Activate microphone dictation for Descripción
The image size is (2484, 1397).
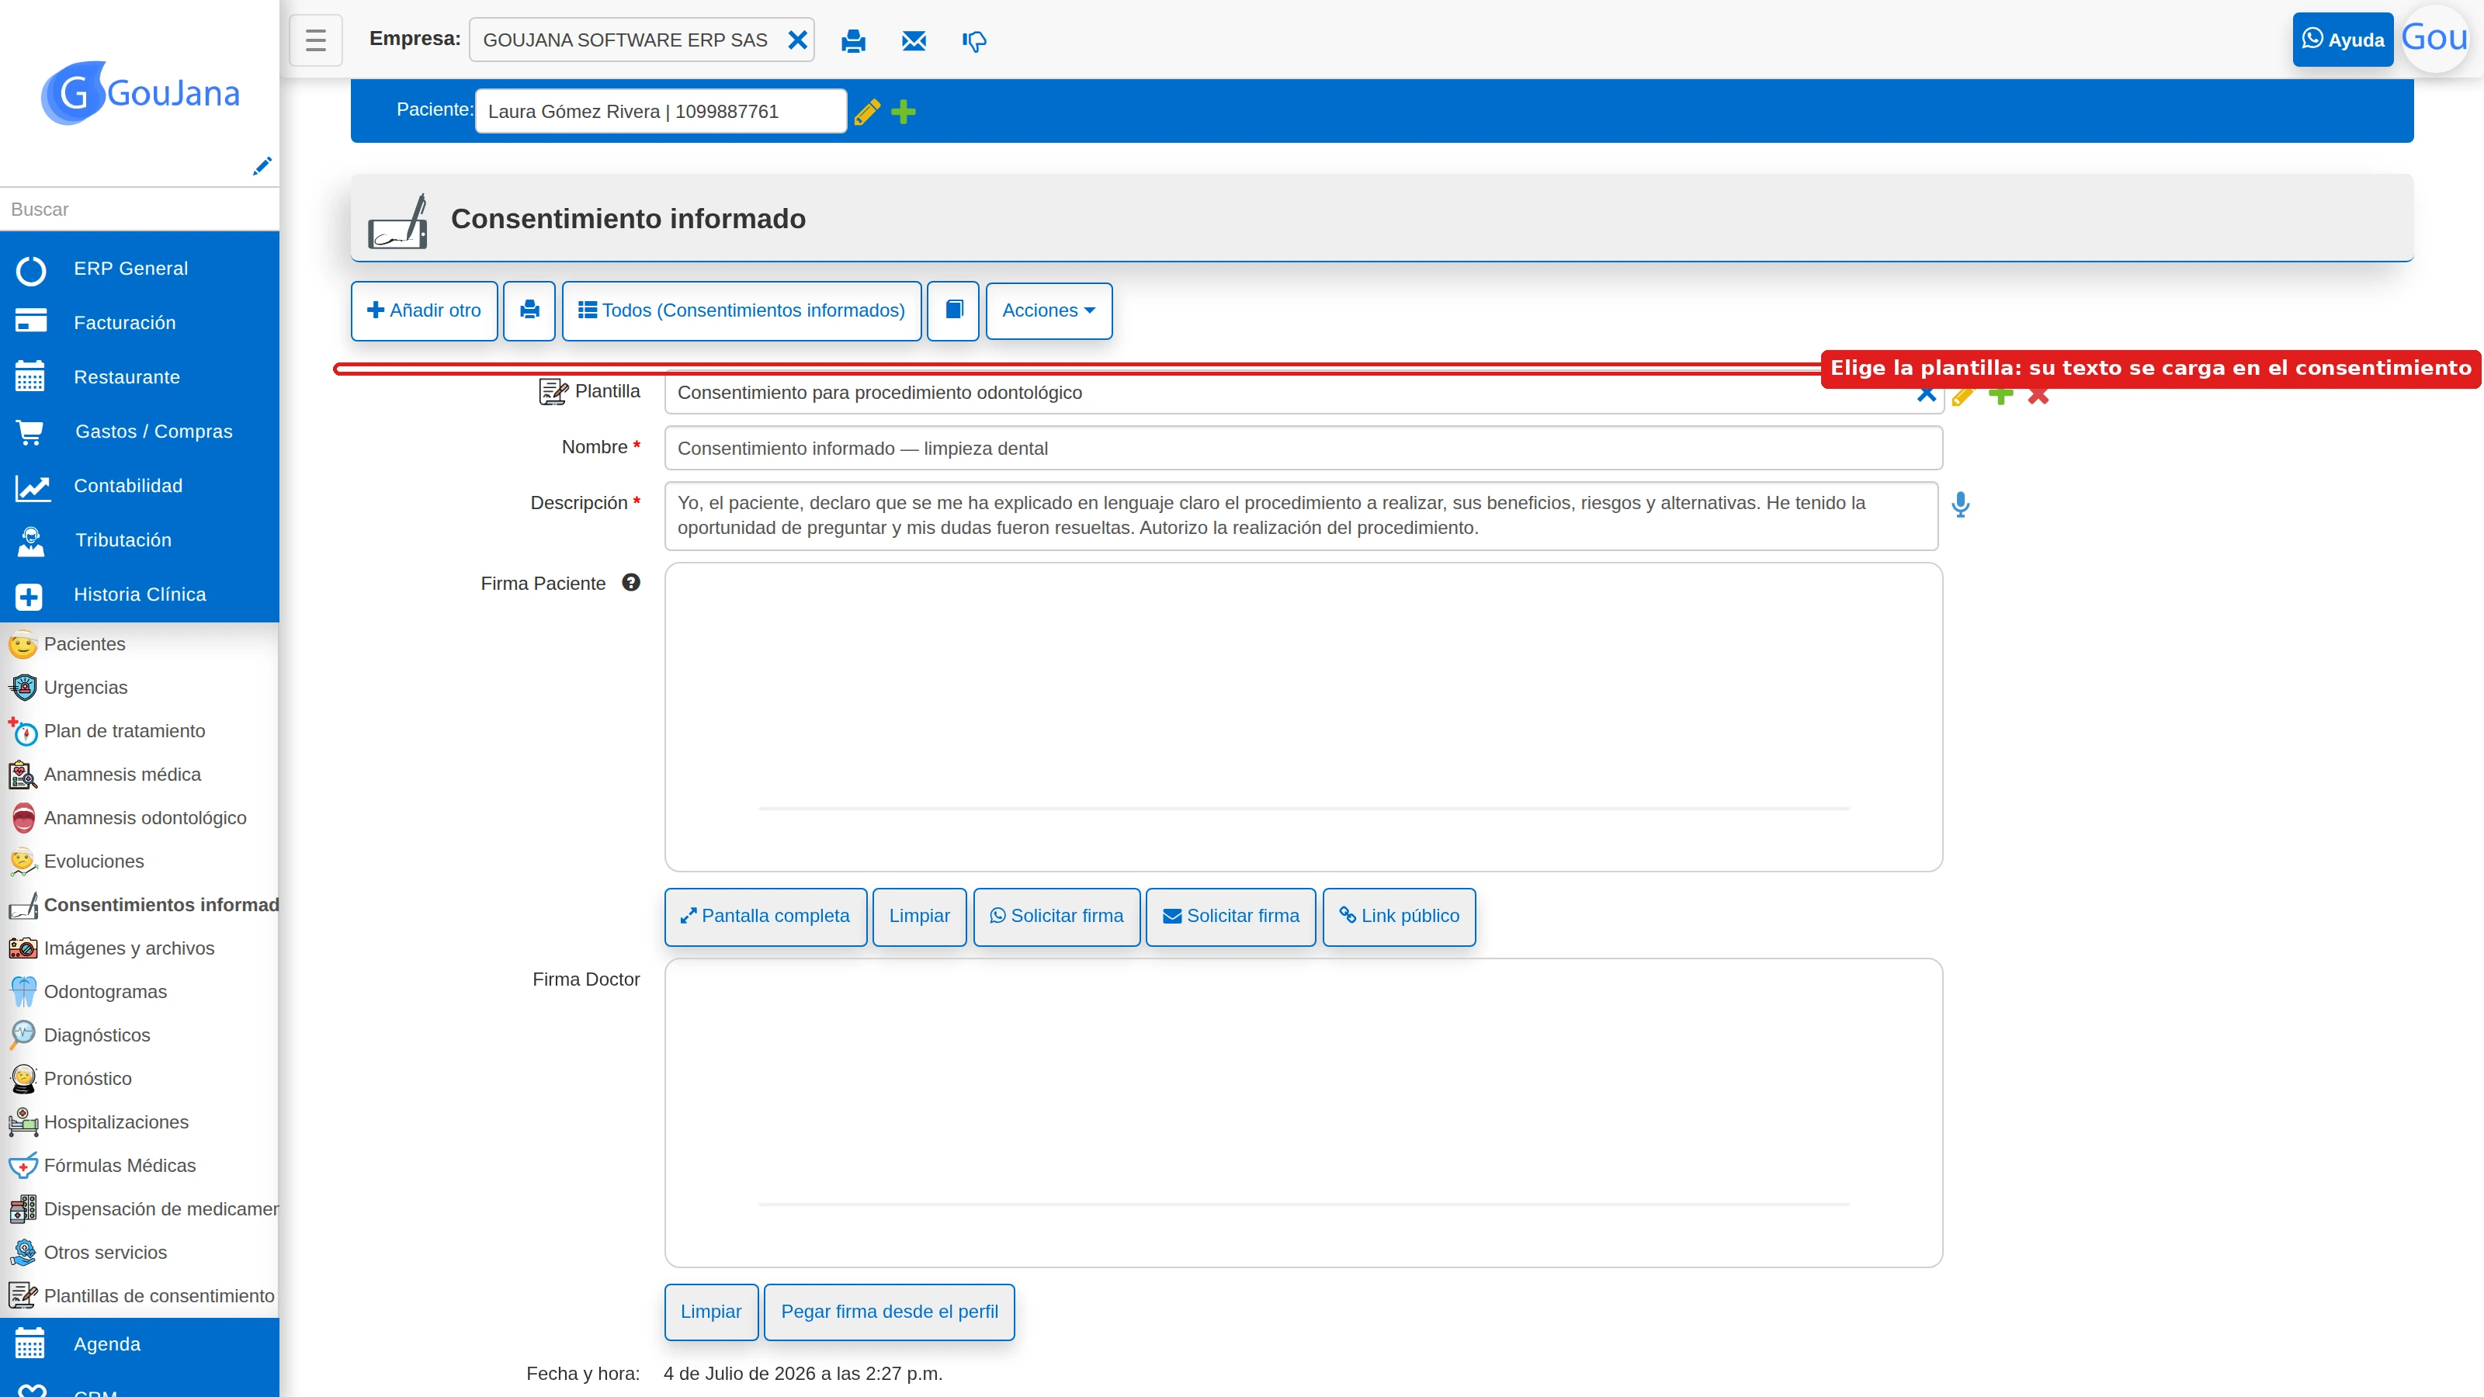click(x=1960, y=504)
